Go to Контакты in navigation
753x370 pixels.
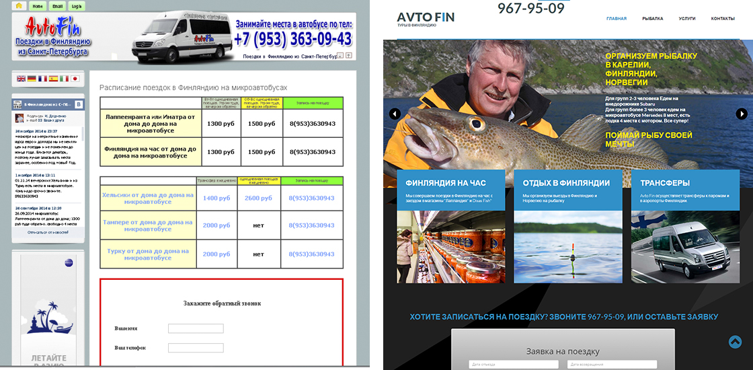[x=723, y=19]
